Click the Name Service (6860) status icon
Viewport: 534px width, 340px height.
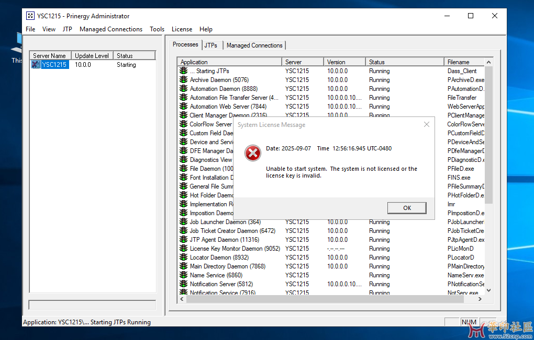click(x=184, y=275)
